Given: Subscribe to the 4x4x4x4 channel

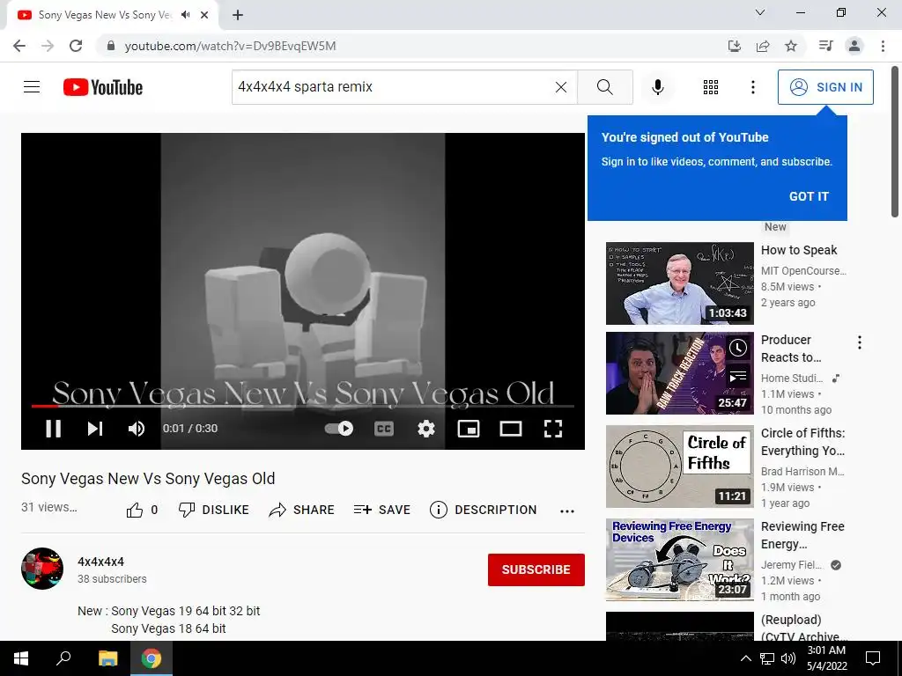Looking at the screenshot, I should click(536, 569).
